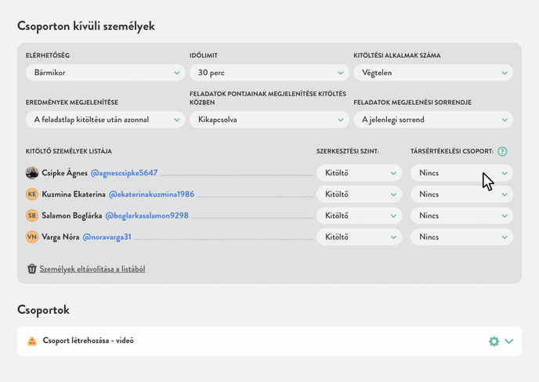This screenshot has width=539, height=382.
Task: Open the @ekaterinakuzmina1986 username link
Action: pyautogui.click(x=151, y=194)
